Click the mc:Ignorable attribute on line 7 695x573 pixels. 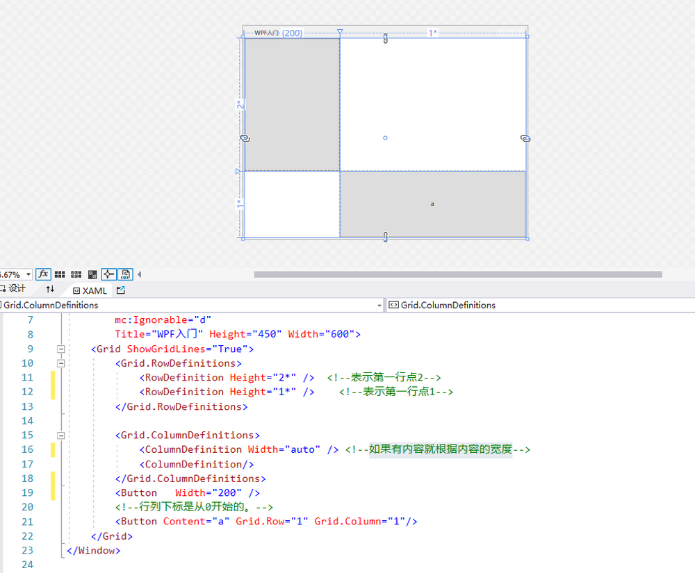click(163, 319)
